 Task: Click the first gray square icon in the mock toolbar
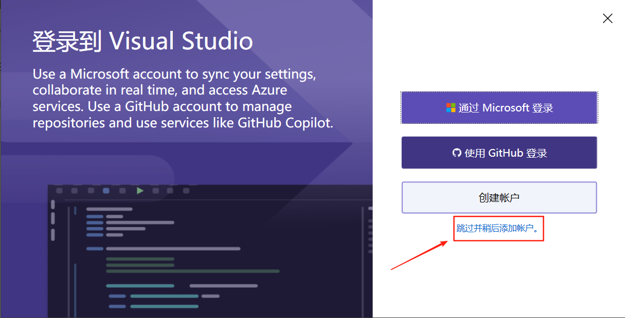(59, 191)
